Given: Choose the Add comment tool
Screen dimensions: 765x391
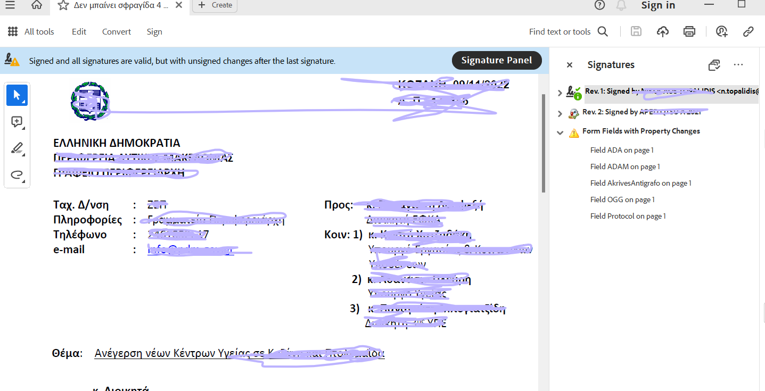Looking at the screenshot, I should [x=17, y=122].
